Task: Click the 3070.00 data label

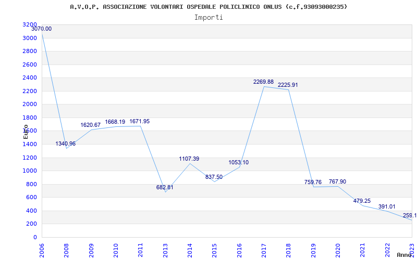Action: pyautogui.click(x=42, y=29)
